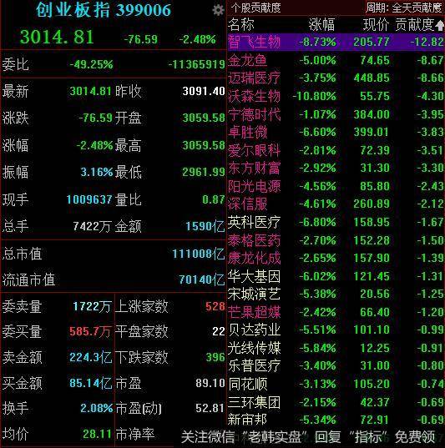Viewport: 445px width, 448px height.
Task: Select the 东方财富 stock row
Action: coord(336,168)
